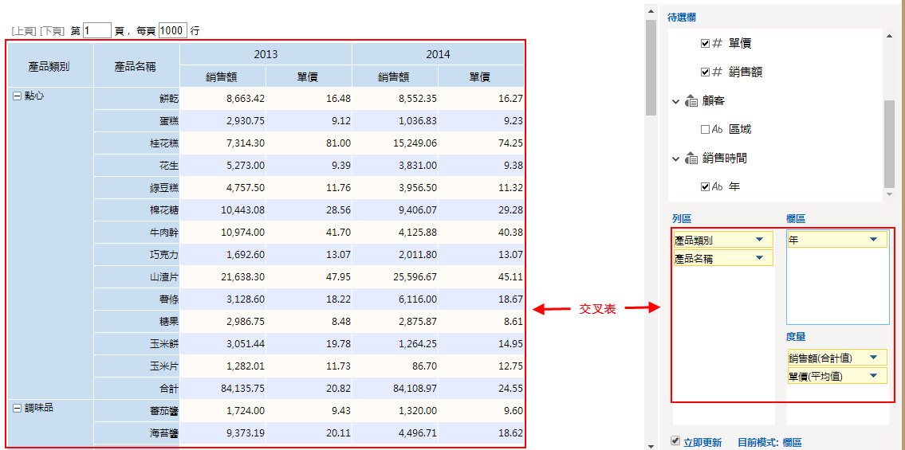
Task: Go to previous page via 上頁
Action: coord(23,31)
